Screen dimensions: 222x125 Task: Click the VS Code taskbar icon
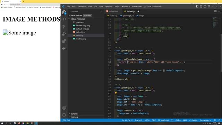36,123
